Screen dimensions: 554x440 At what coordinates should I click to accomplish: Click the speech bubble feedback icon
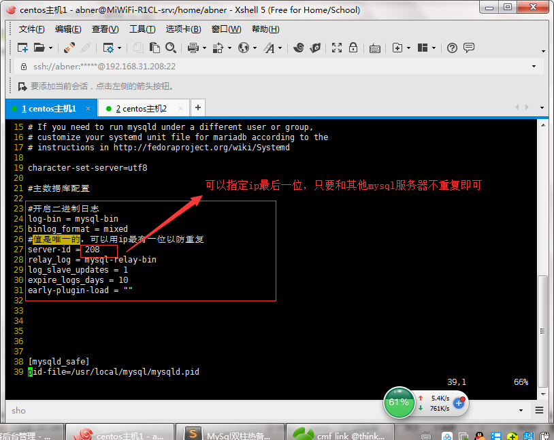point(469,48)
